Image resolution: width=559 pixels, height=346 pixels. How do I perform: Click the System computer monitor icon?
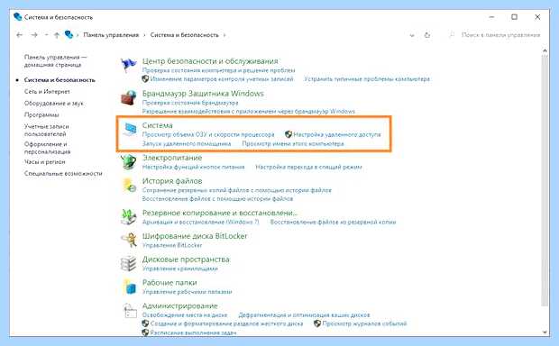coord(129,130)
